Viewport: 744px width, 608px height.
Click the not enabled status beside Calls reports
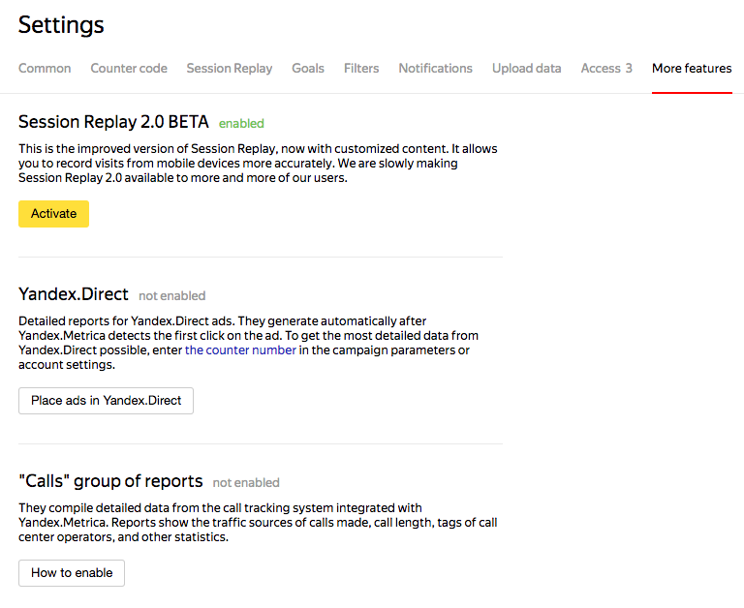tap(246, 482)
